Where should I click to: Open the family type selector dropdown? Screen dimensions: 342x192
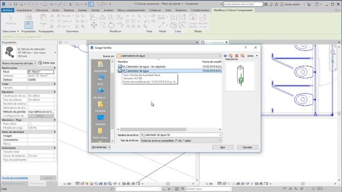click(x=55, y=53)
